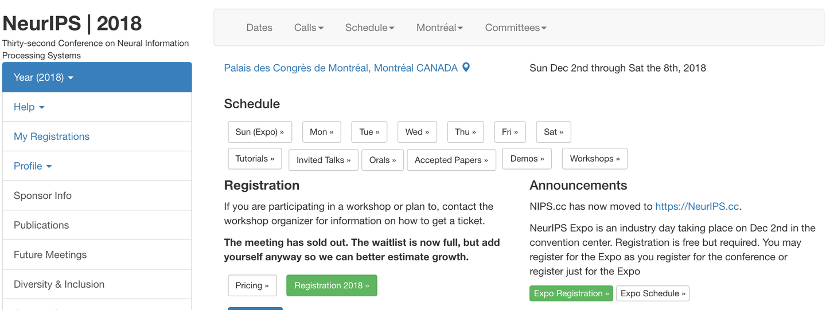Go to the Dates page
Screen dimensions: 826x310
(x=259, y=28)
